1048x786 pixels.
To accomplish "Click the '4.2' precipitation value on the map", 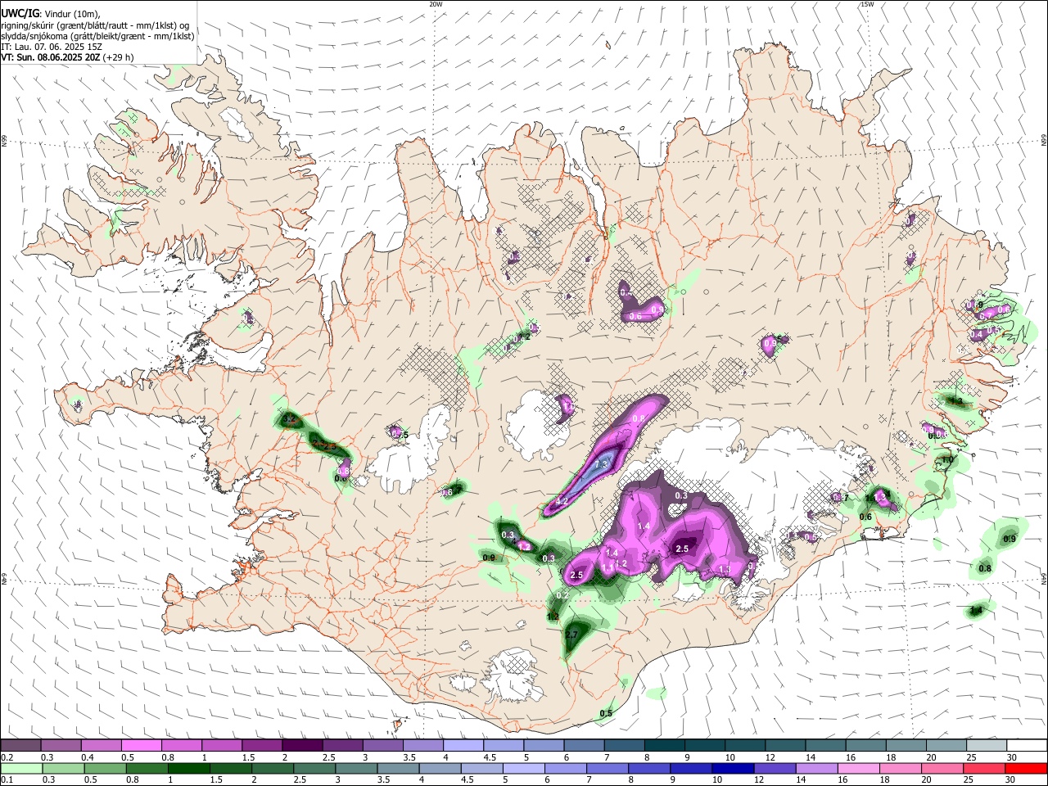I will tap(562, 501).
